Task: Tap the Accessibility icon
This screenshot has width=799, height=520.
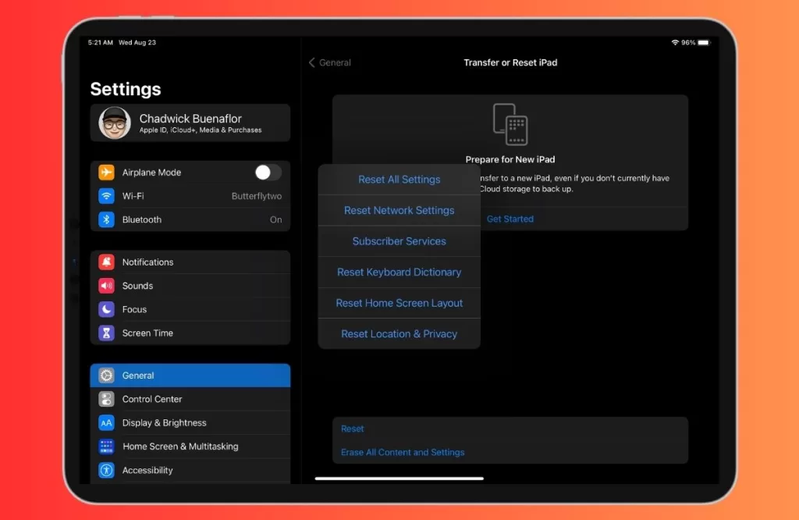Action: (x=106, y=470)
